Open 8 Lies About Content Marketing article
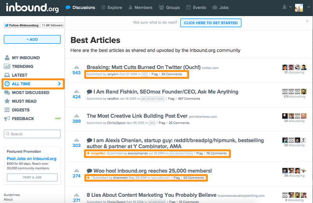 click(151, 195)
